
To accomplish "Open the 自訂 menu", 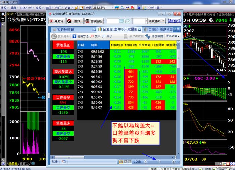I will (x=59, y=8).
